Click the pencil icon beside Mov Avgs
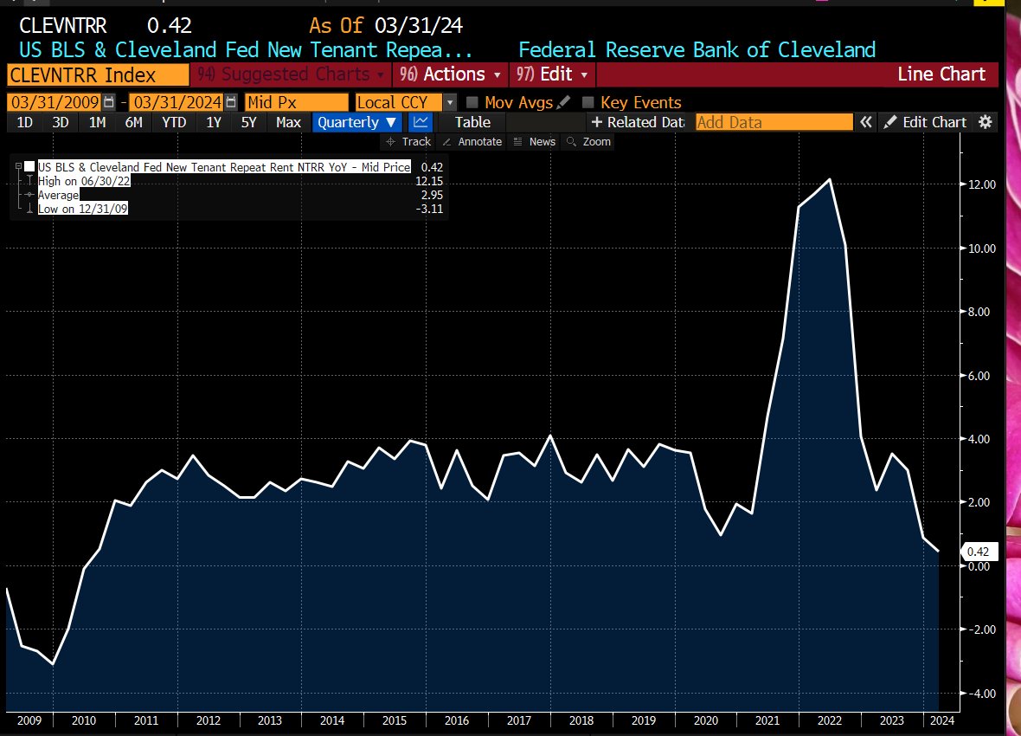 coord(563,102)
